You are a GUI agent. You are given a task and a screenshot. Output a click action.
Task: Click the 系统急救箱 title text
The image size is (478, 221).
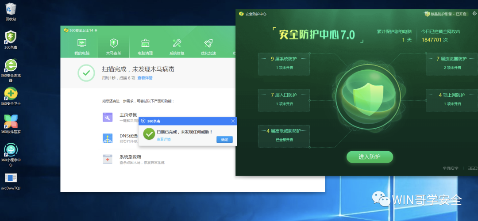(130, 157)
